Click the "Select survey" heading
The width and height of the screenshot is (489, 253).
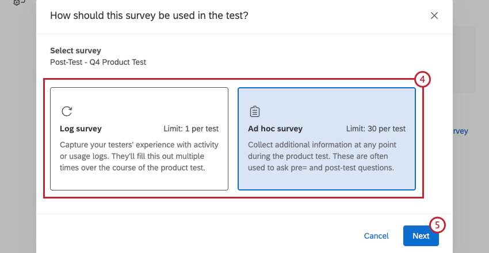[75, 50]
